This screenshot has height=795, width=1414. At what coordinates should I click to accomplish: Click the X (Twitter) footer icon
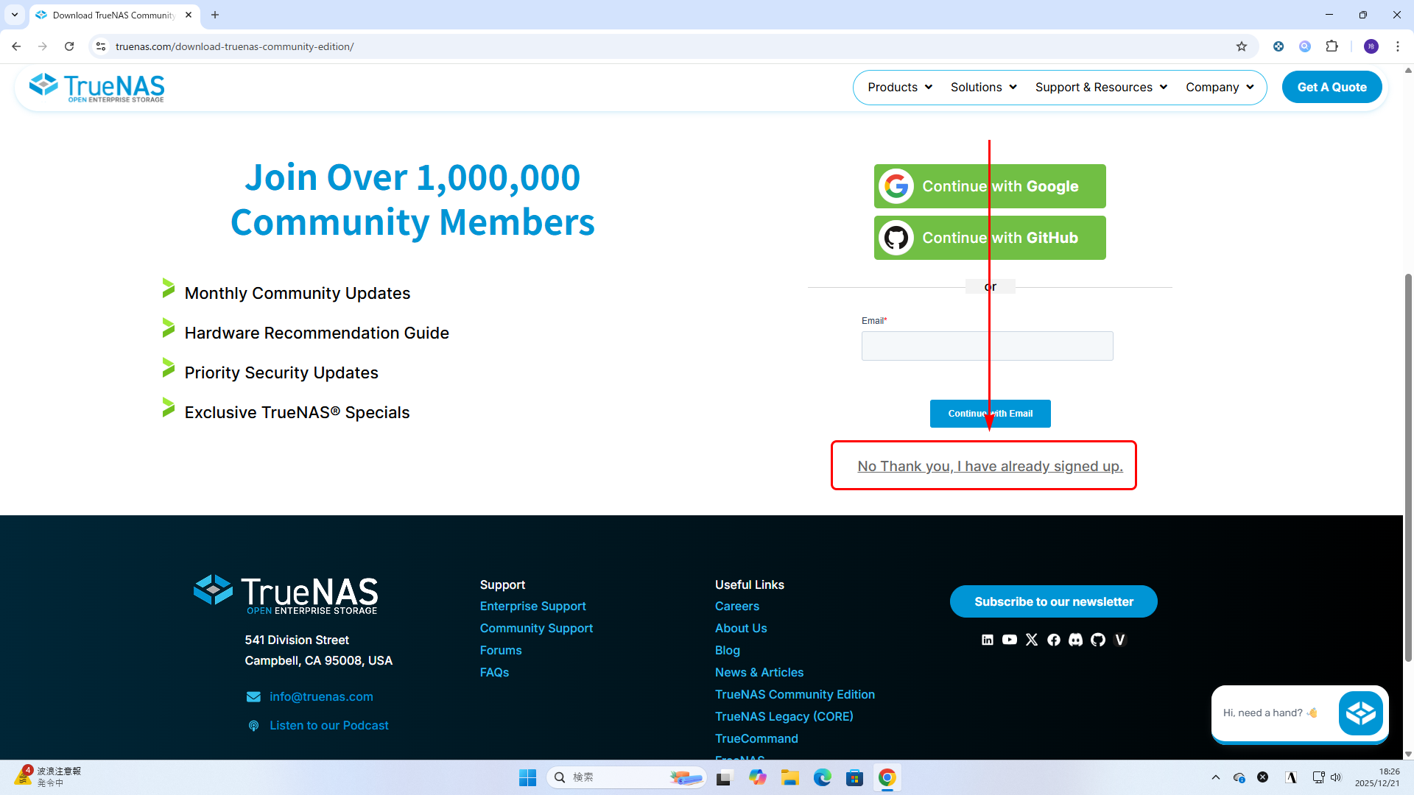(x=1032, y=640)
